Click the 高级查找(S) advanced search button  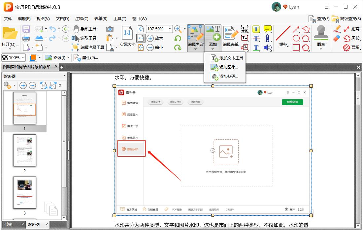pos(345,19)
